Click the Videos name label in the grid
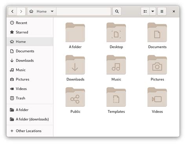186x144 pixels. (157, 111)
